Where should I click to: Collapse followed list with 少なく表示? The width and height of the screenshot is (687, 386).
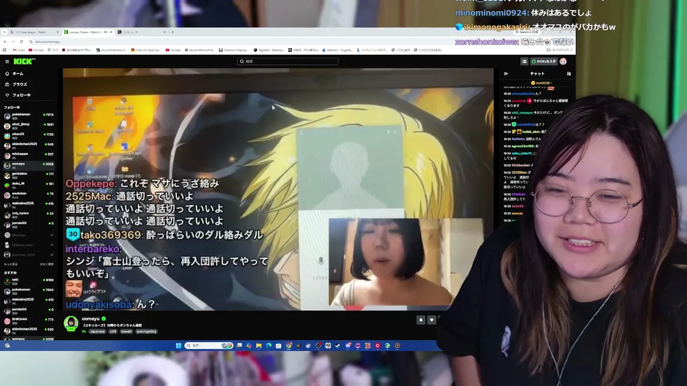(x=47, y=264)
